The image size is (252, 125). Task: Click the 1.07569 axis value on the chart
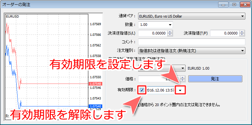pyautogui.click(x=96, y=24)
